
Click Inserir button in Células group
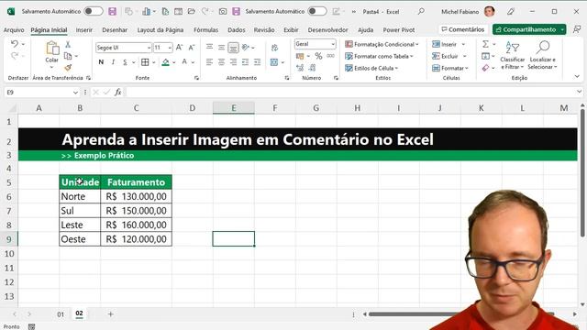coord(445,44)
